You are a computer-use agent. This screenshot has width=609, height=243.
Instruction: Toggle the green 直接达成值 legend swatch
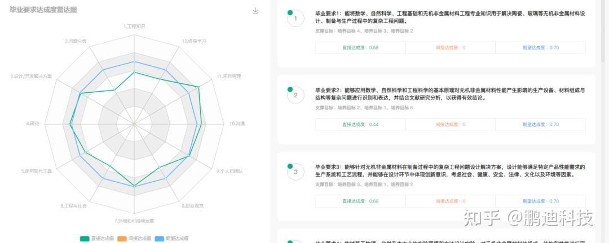click(x=85, y=238)
